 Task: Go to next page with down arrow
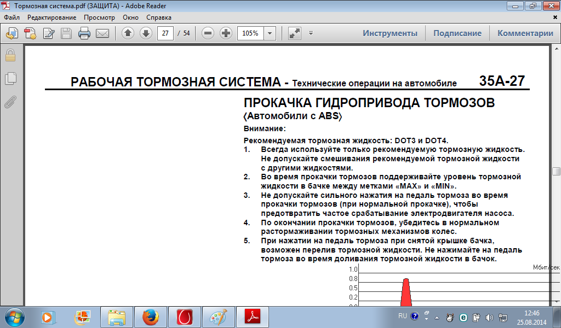pos(146,33)
